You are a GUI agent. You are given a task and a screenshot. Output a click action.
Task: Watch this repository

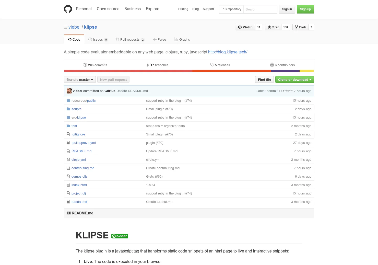click(245, 27)
